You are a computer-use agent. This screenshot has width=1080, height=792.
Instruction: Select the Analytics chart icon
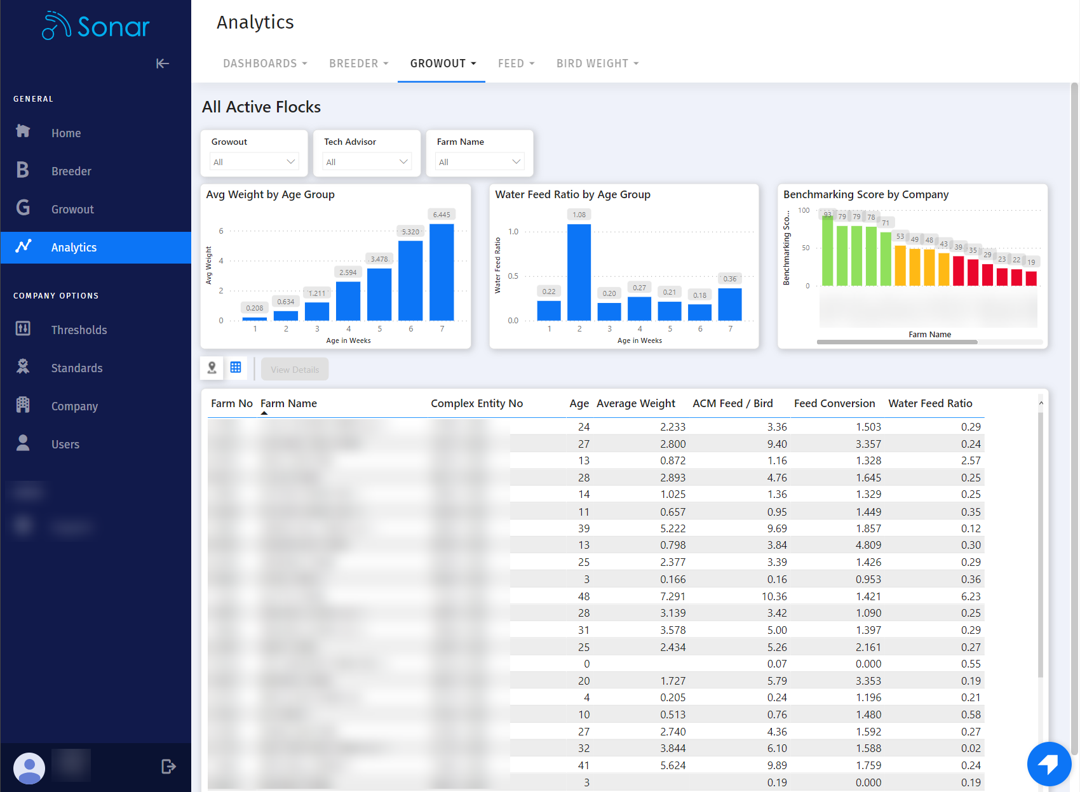(24, 246)
